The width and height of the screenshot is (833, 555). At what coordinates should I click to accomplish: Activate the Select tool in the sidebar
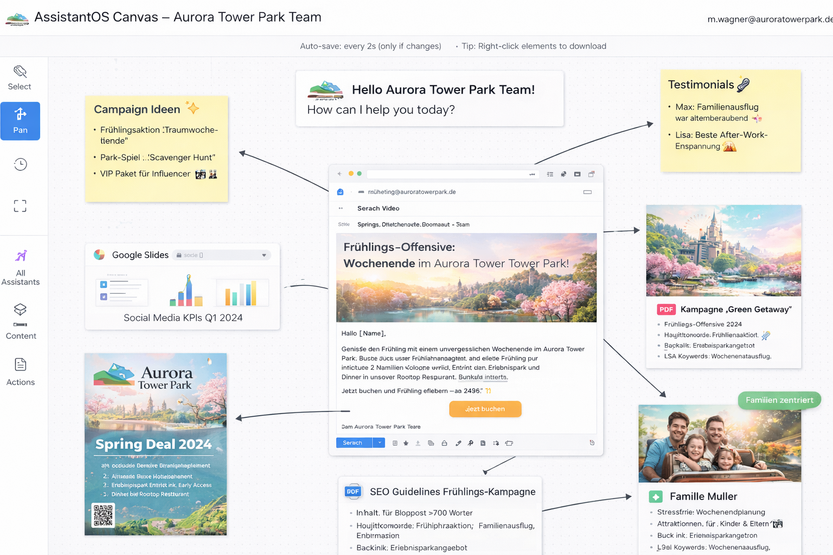click(20, 78)
